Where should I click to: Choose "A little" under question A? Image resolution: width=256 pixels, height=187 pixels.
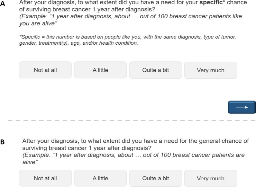click(100, 70)
